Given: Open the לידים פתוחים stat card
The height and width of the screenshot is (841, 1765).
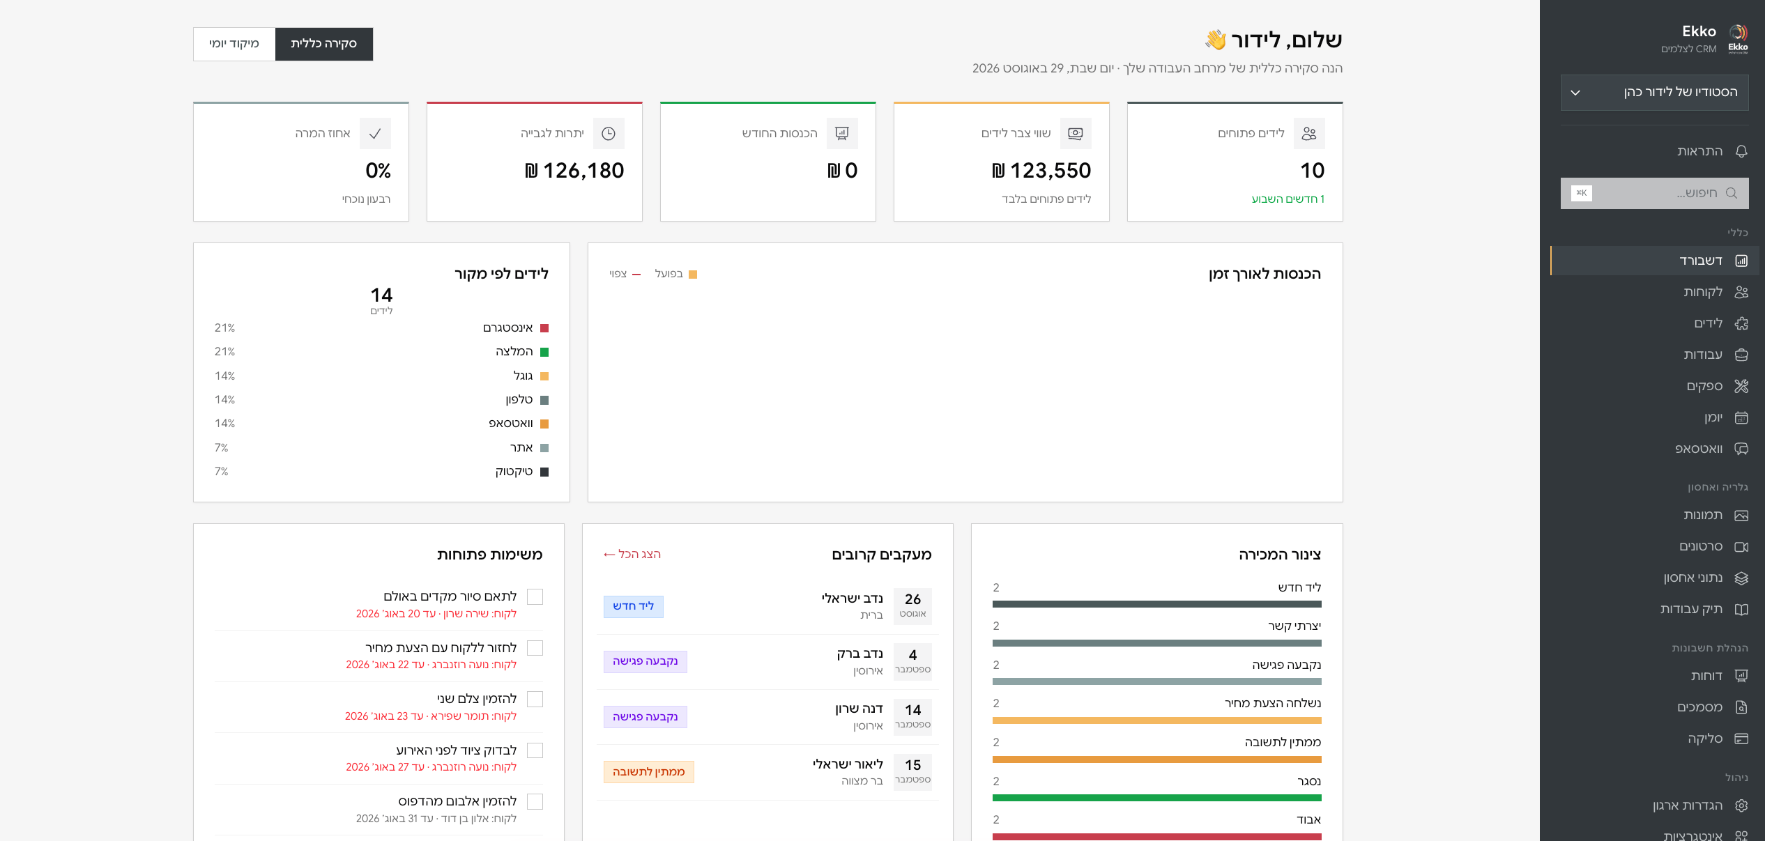Looking at the screenshot, I should pos(1235,162).
